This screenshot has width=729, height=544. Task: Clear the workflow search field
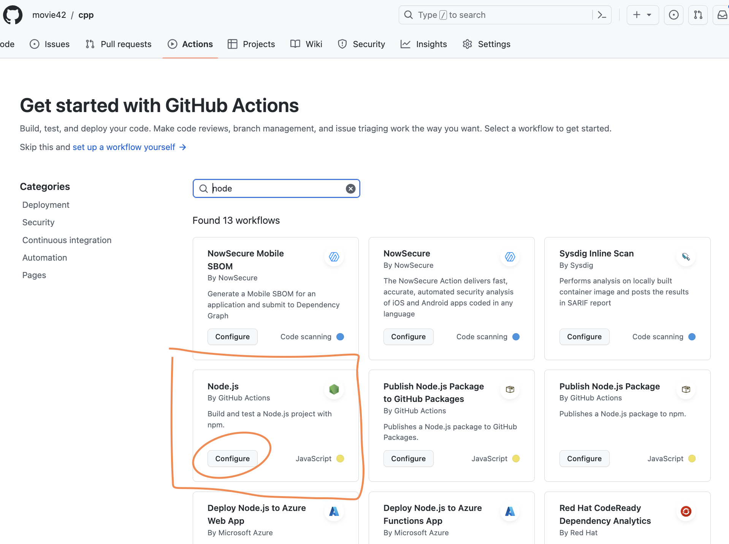350,188
